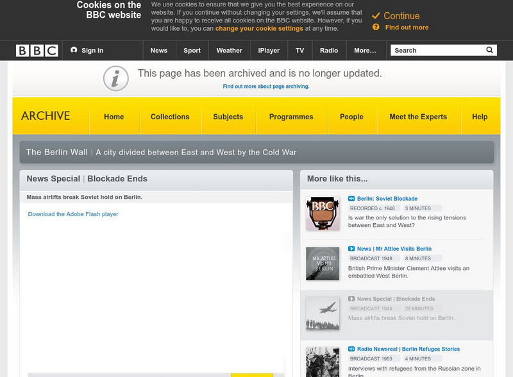This screenshot has width=513, height=377.
Task: Click the Mr Attlee Visits Berlin thumbnail
Action: (x=321, y=264)
